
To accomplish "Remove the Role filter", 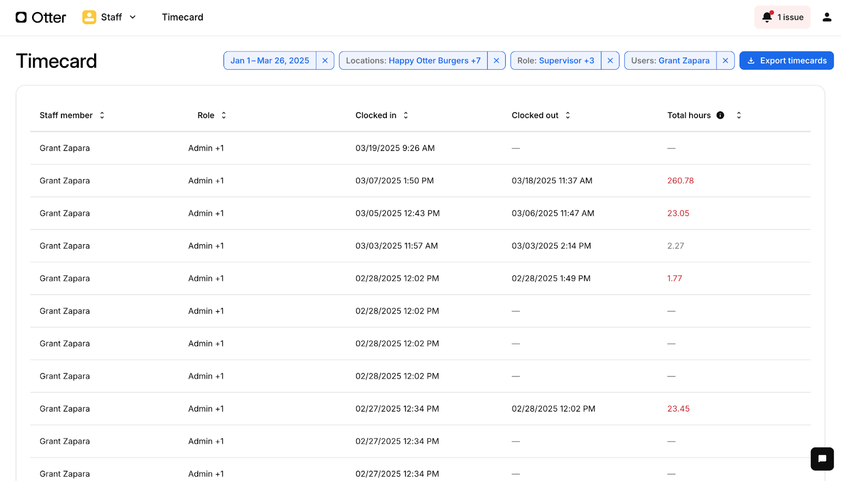I will point(610,60).
